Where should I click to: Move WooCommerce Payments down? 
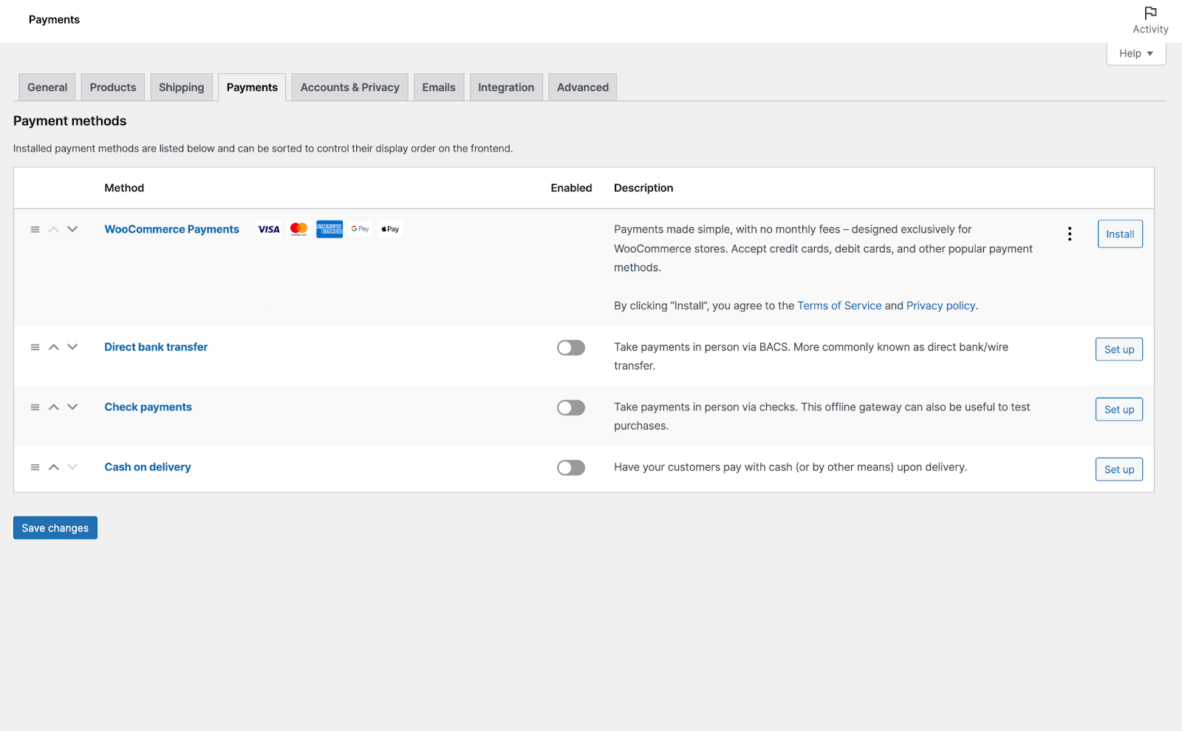click(x=72, y=229)
